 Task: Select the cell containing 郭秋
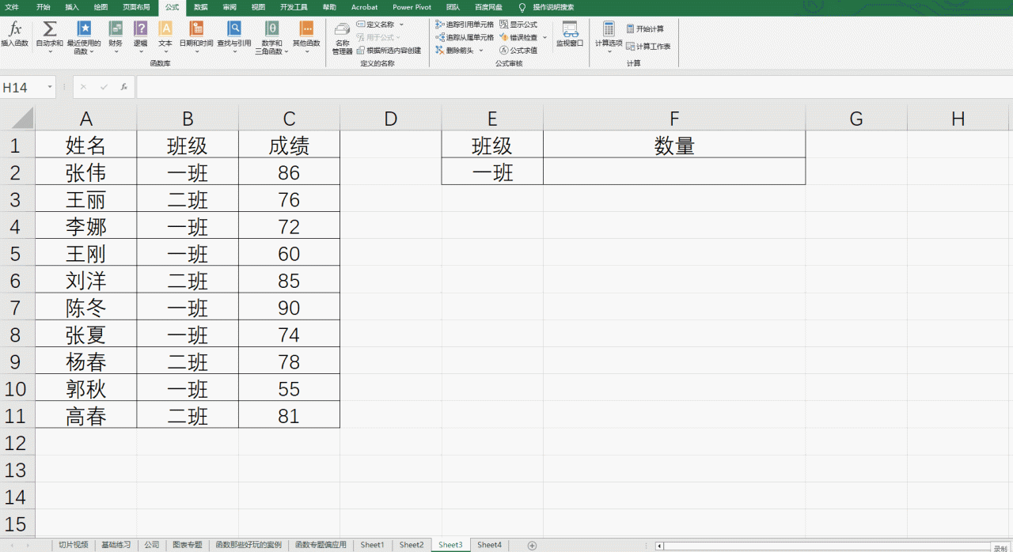(x=85, y=388)
